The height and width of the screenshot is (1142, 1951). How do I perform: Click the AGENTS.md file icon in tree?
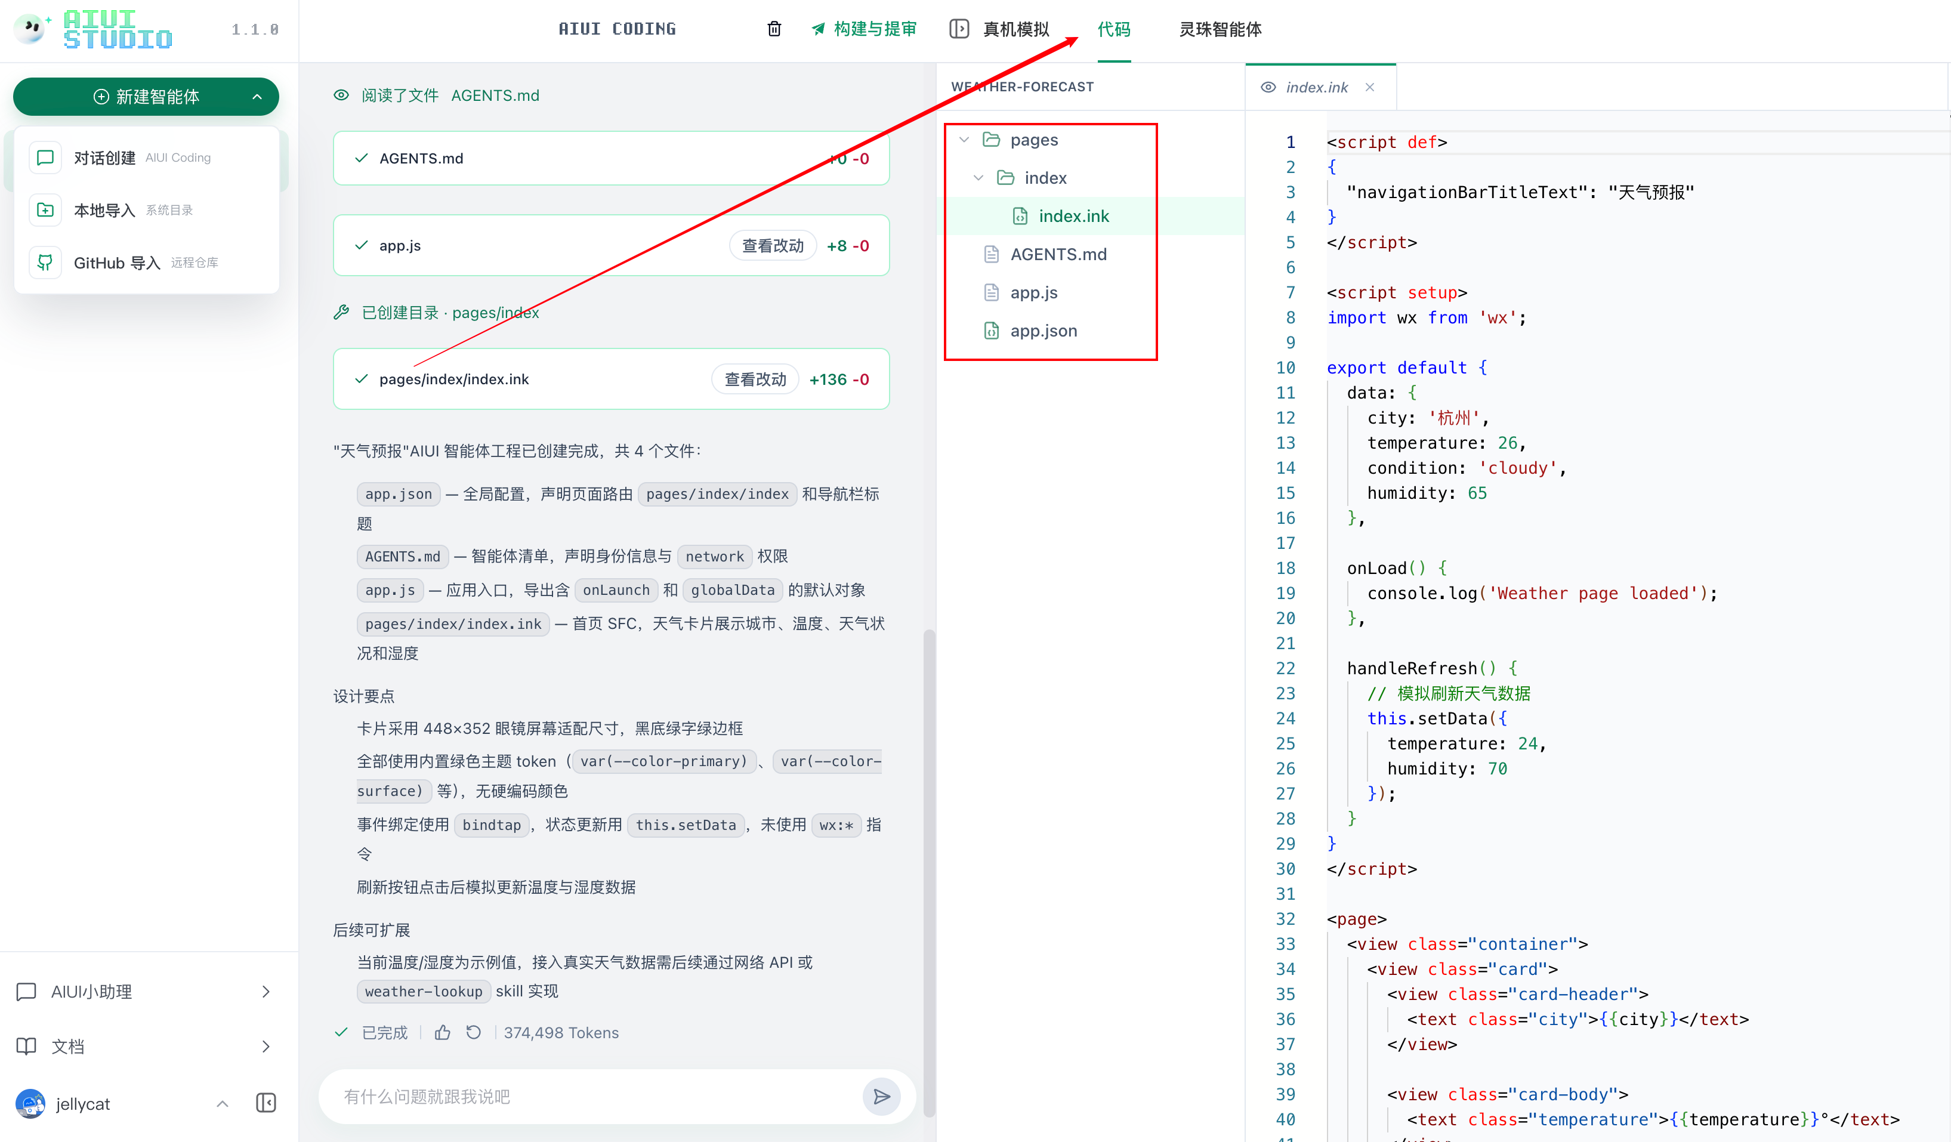click(x=992, y=255)
